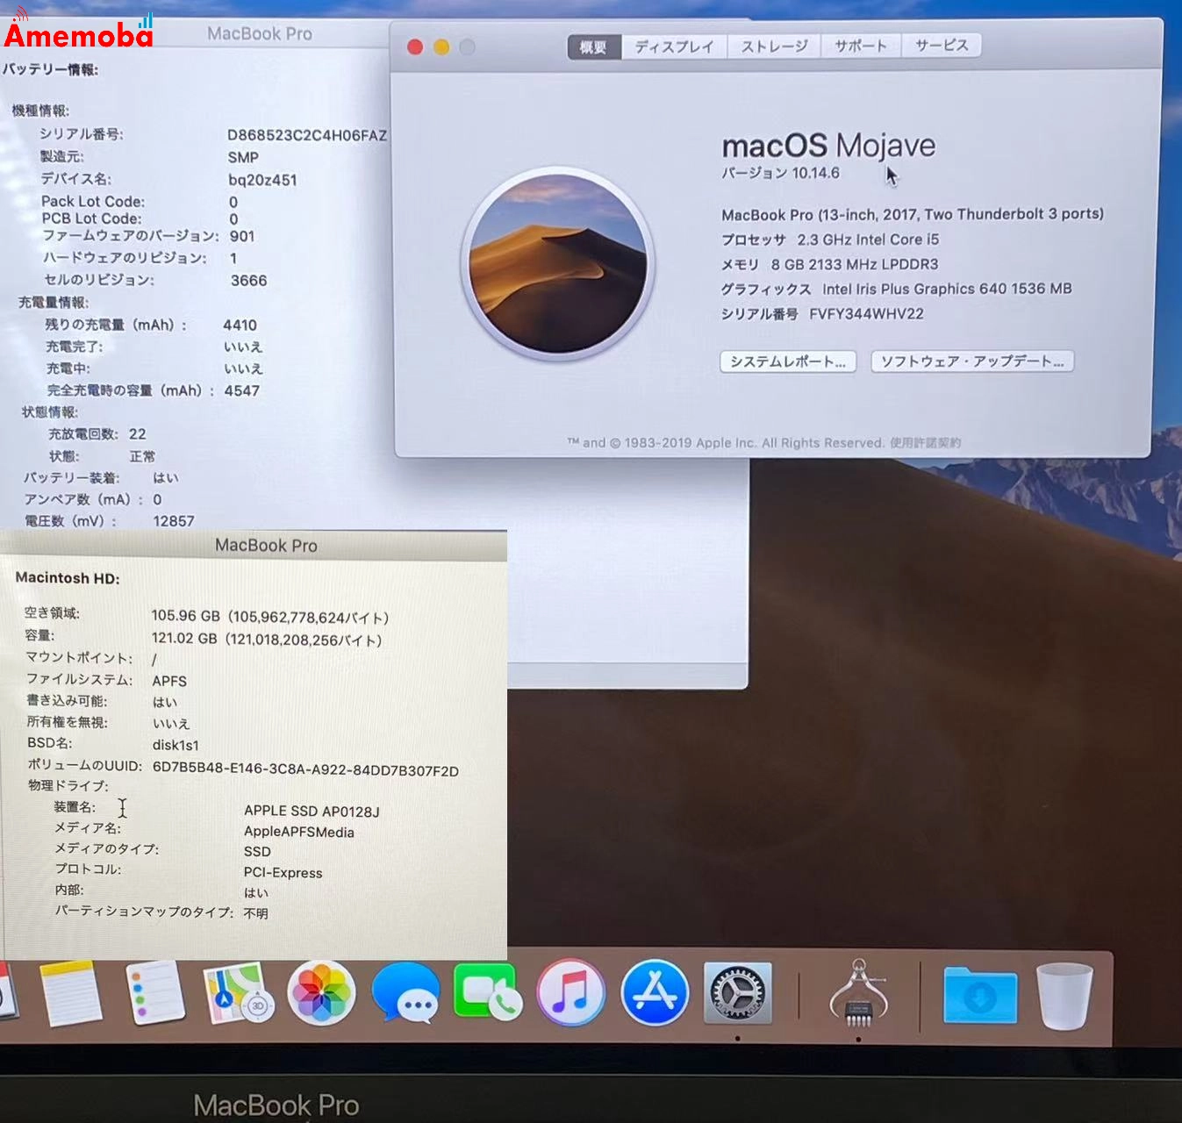This screenshot has width=1182, height=1123.
Task: Start iTunes from the Dock
Action: (x=571, y=992)
